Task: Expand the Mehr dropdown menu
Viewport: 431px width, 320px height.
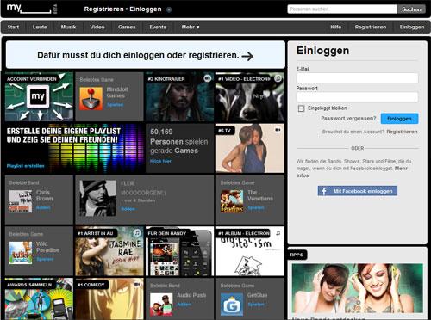Action: pos(191,27)
